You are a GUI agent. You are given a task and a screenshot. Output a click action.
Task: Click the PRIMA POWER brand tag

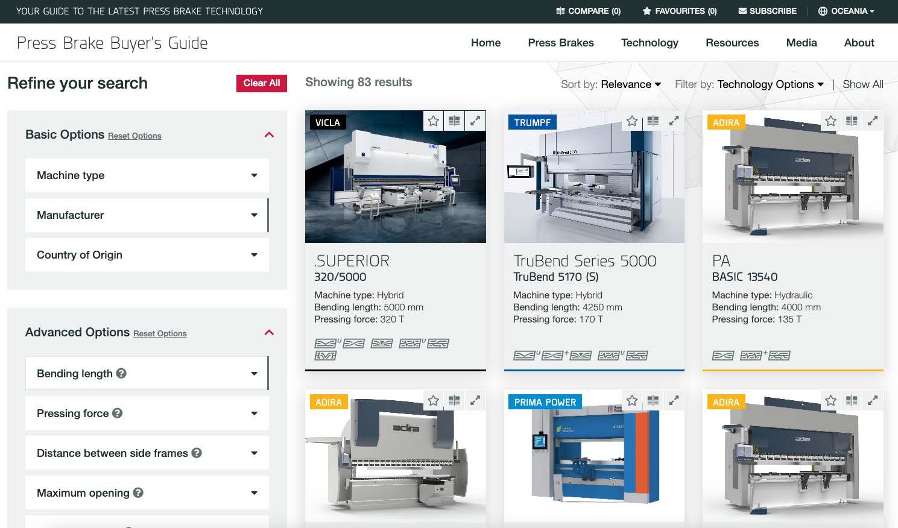pos(545,402)
